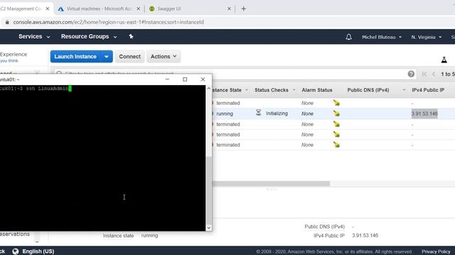Open Launch Instance dropdown arrow
Image resolution: width=455 pixels, height=255 pixels.
click(x=107, y=57)
